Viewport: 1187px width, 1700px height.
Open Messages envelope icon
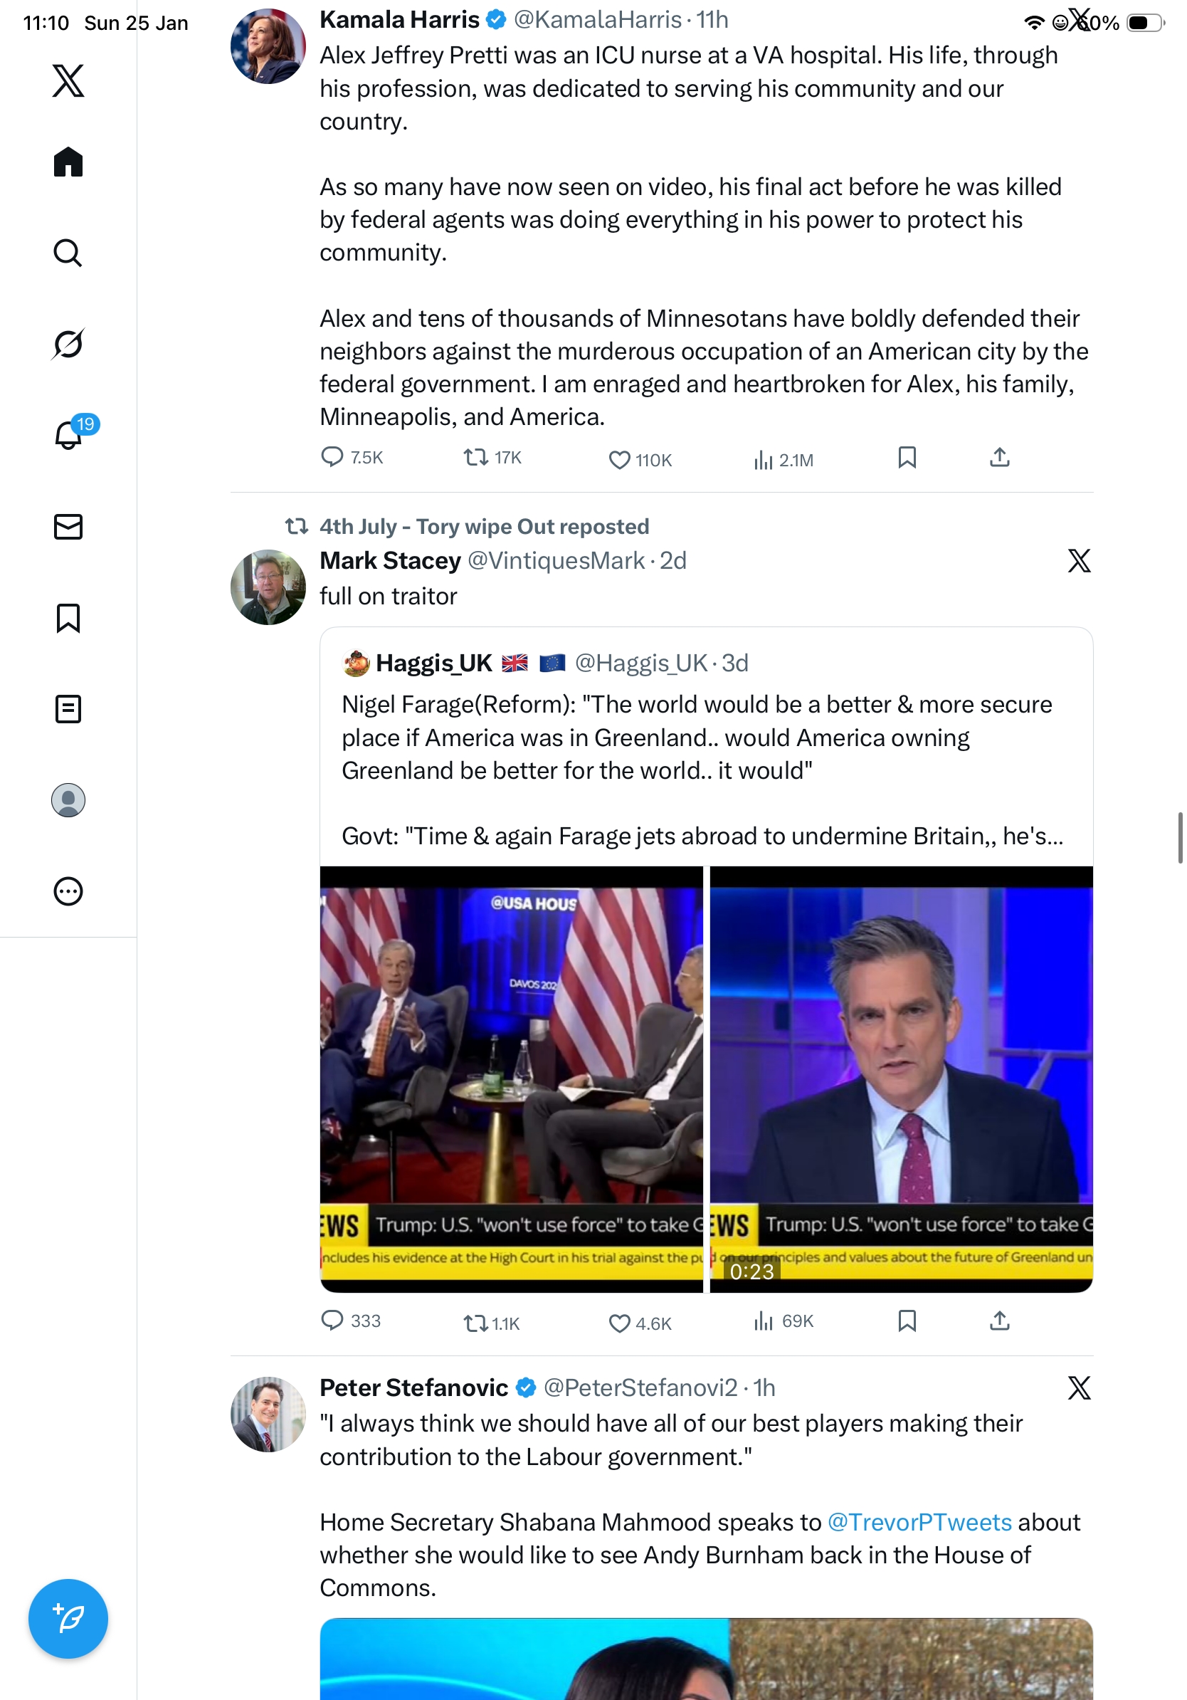(68, 526)
